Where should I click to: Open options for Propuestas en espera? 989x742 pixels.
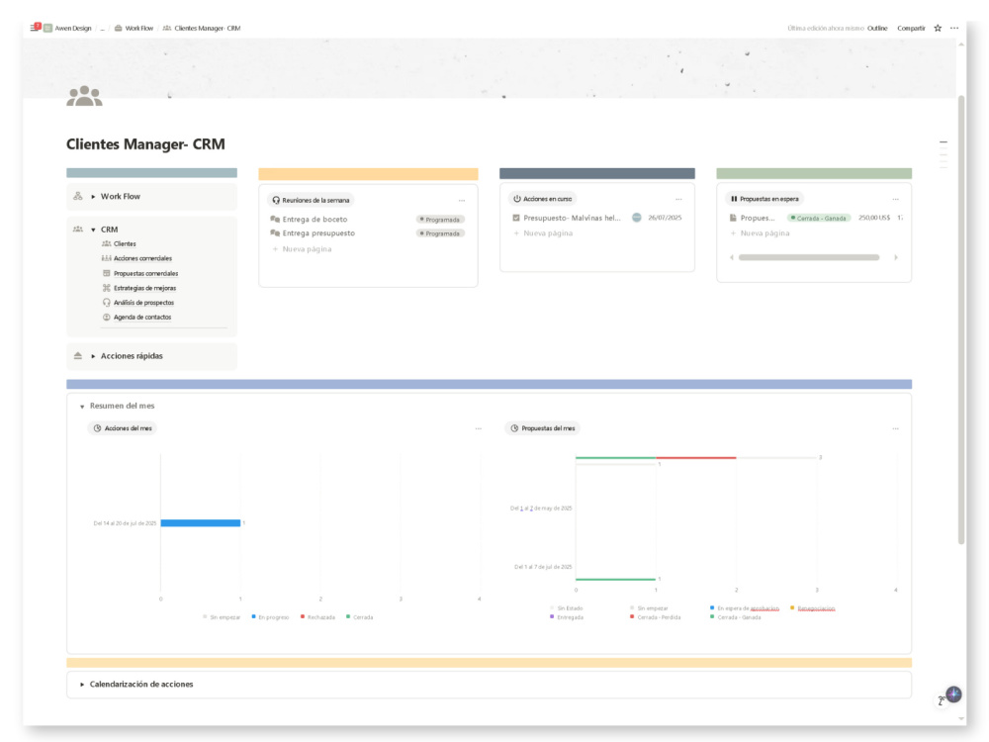[895, 199]
